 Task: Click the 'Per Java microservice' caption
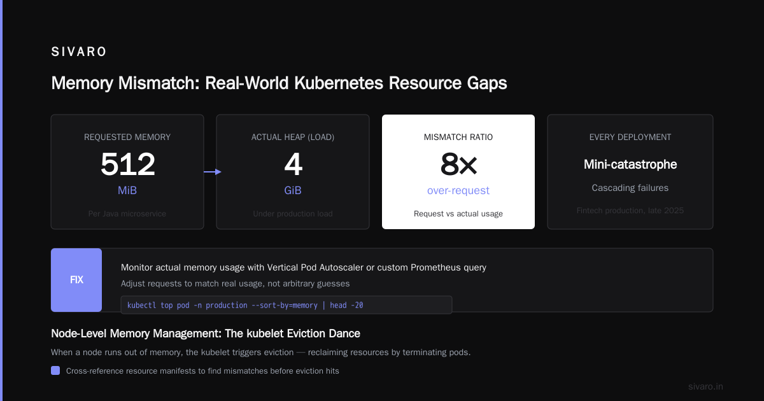[x=127, y=214]
